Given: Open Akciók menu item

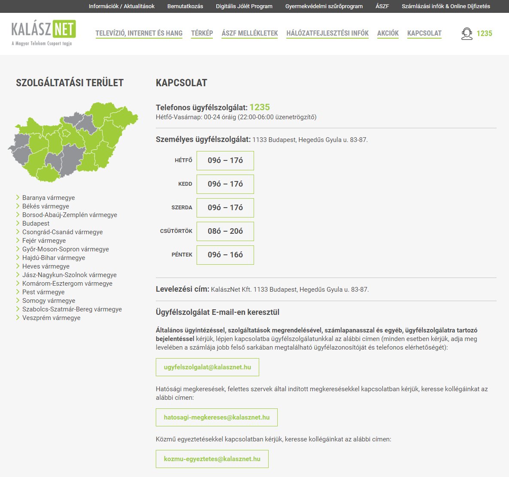Looking at the screenshot, I should pos(388,33).
